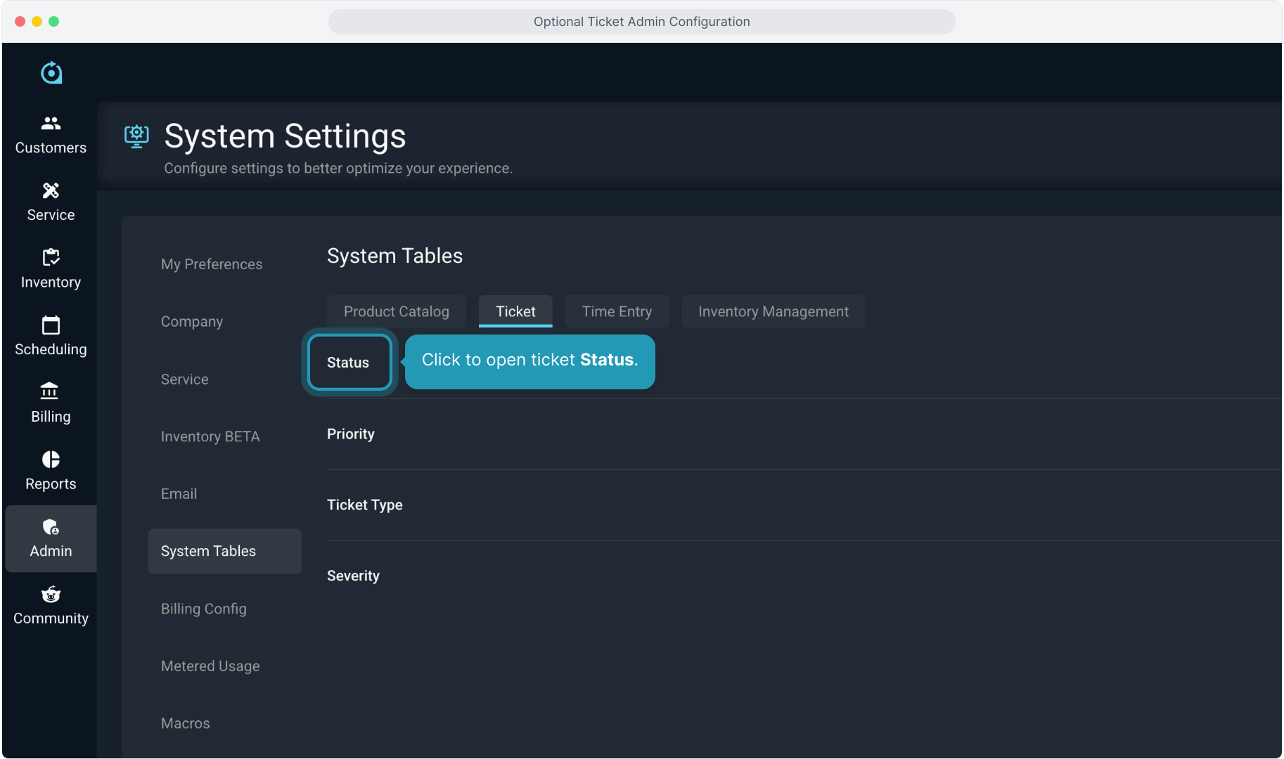Select the Billing bank icon
Image resolution: width=1284 pixels, height=759 pixels.
(50, 391)
